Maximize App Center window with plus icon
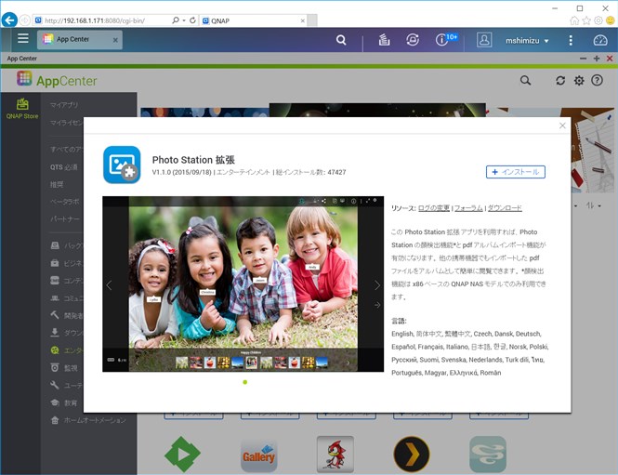618x475 pixels. 597,59
